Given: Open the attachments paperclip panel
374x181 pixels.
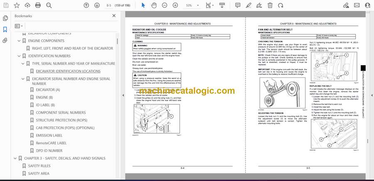Looking at the screenshot, I should pyautogui.click(x=5, y=40).
